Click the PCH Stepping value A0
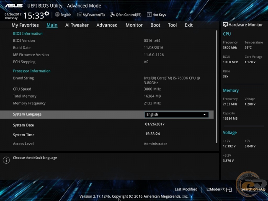This screenshot has width=268, height=201. 146,62
